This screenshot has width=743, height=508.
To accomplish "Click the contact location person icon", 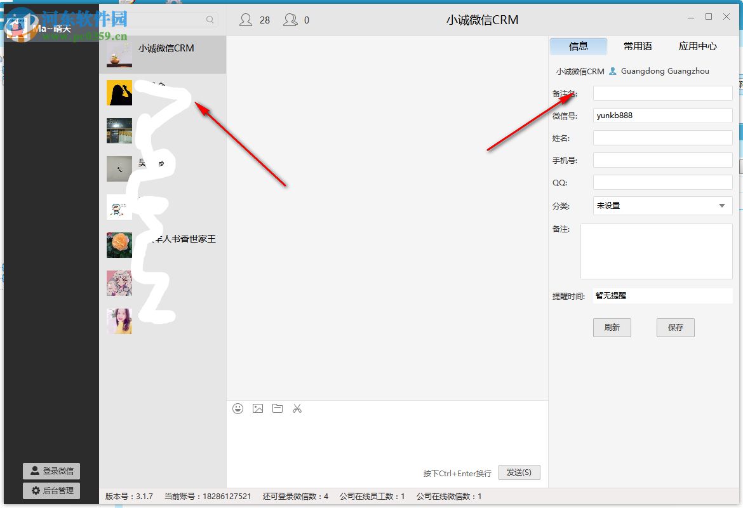I will point(613,71).
